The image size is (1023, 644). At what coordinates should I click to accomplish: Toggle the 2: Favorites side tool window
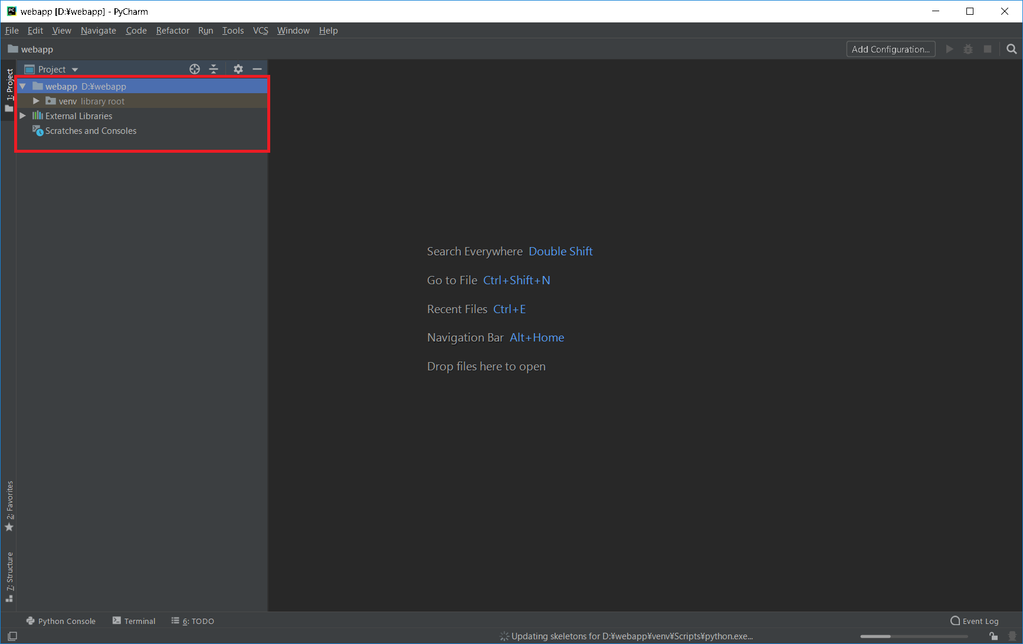pyautogui.click(x=9, y=505)
